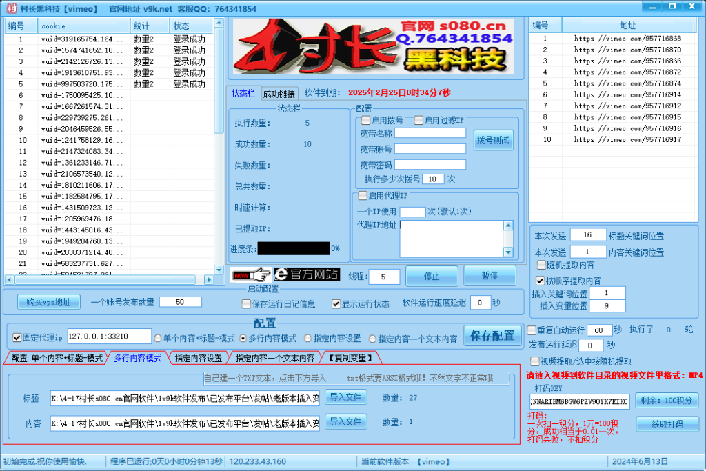Enable 启用过滤IP checkbox
The image size is (706, 471).
pos(418,120)
